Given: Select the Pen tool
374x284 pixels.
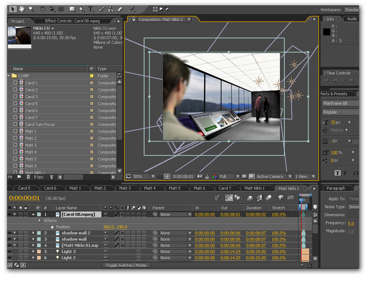Looking at the screenshot, I should pos(81,9).
